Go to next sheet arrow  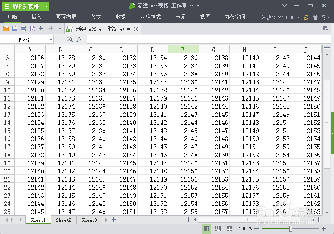tap(106, 220)
